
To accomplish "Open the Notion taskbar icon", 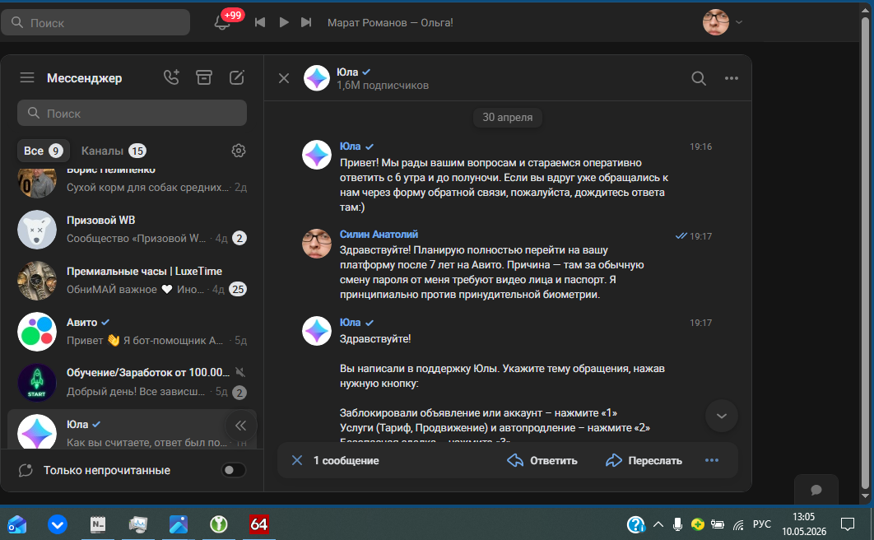I will coord(98,524).
